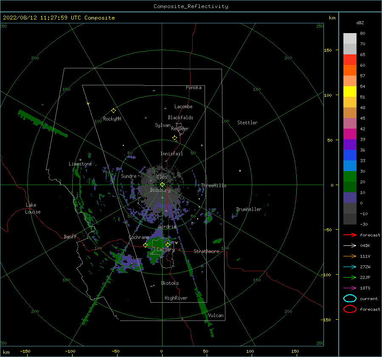Click the Sylvan label
This screenshot has width=382, height=357.
(x=163, y=125)
